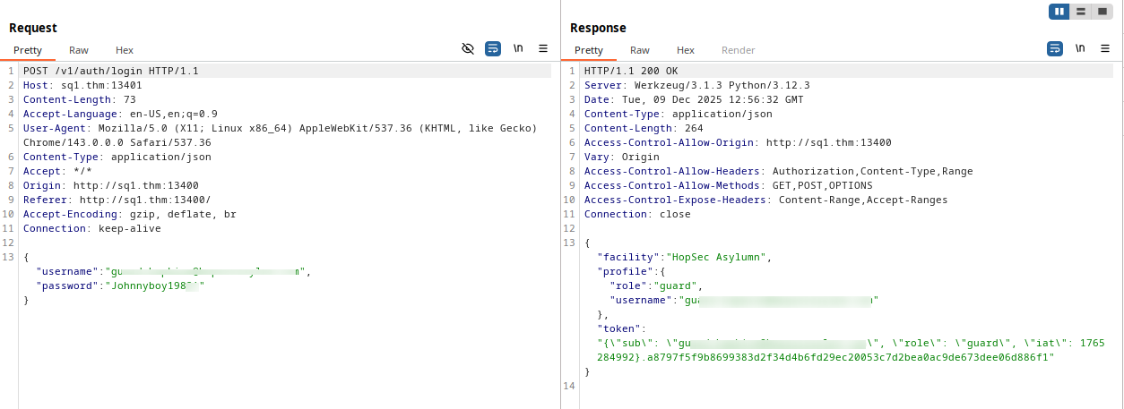This screenshot has height=409, width=1124.
Task: Switch to top-bottom split layout icon
Action: 1081,12
